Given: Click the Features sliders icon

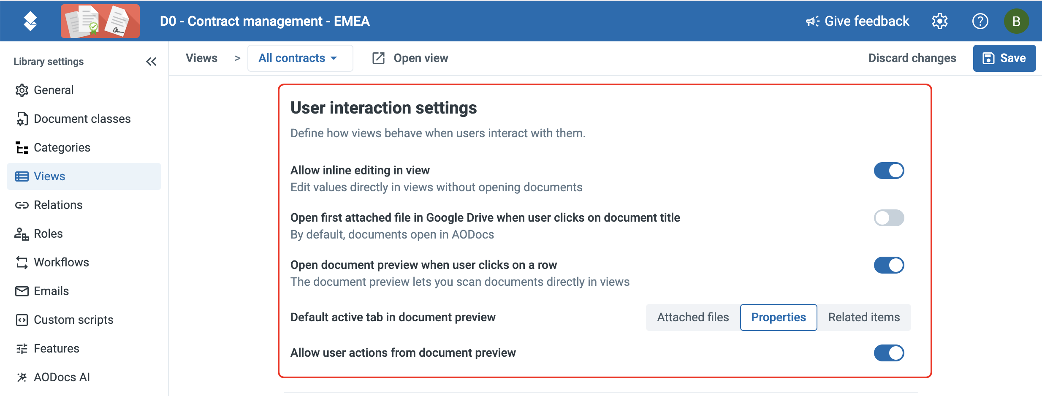Looking at the screenshot, I should (x=22, y=349).
